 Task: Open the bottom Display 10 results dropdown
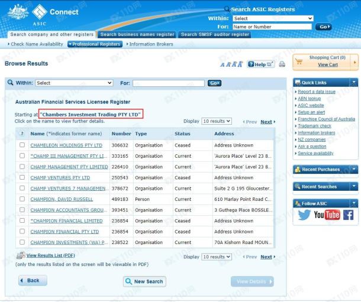click(217, 256)
